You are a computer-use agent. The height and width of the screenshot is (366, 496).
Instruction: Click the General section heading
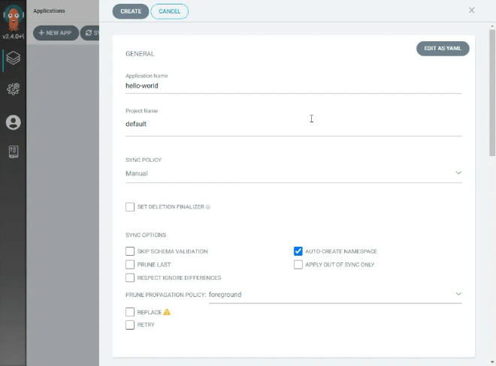pyautogui.click(x=140, y=54)
